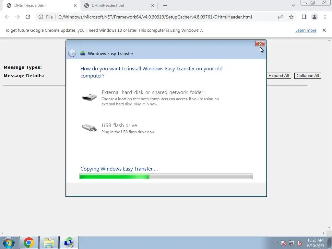Click horizontal scroll right arrow

click(x=324, y=233)
